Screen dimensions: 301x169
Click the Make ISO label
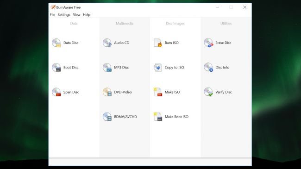pyautogui.click(x=172, y=92)
